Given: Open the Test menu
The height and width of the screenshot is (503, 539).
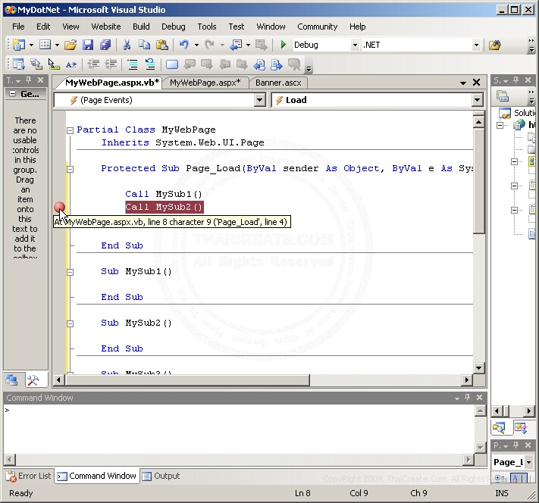Looking at the screenshot, I should pyautogui.click(x=237, y=27).
